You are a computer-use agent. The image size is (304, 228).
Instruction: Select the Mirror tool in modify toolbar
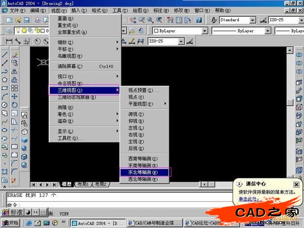(15, 71)
